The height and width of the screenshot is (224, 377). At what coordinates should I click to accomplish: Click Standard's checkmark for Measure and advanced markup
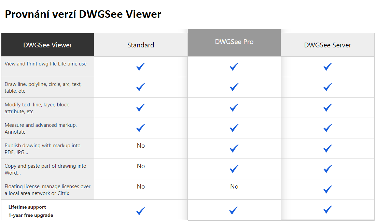[140, 128]
